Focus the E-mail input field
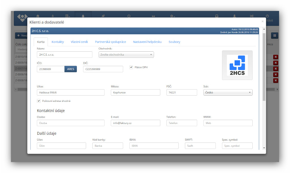 (x=135, y=123)
